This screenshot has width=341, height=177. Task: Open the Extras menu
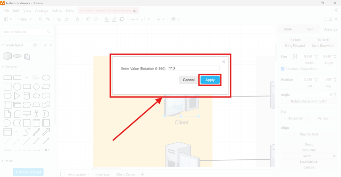(x=57, y=10)
